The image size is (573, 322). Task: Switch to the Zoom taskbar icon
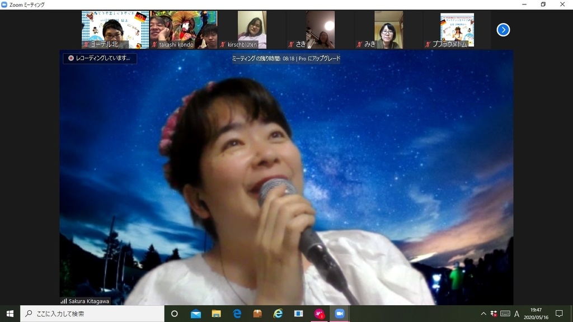pos(340,314)
